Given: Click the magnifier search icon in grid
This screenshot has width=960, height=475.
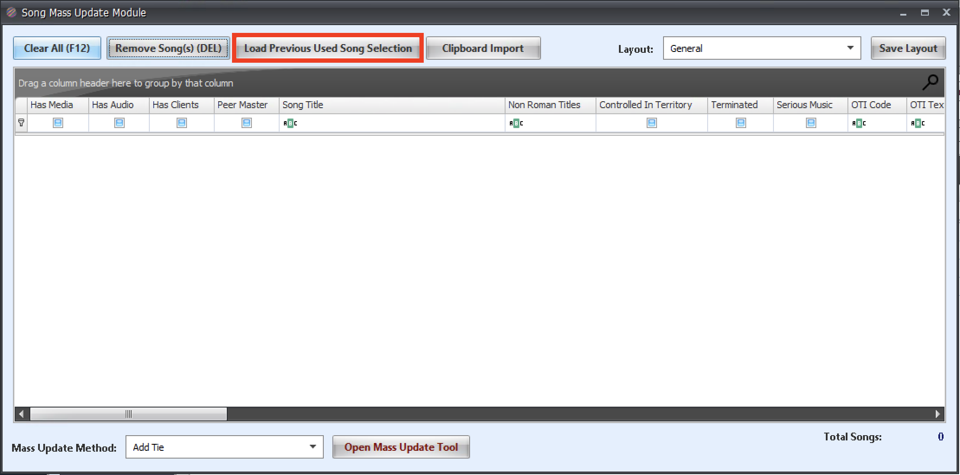Looking at the screenshot, I should pyautogui.click(x=930, y=82).
